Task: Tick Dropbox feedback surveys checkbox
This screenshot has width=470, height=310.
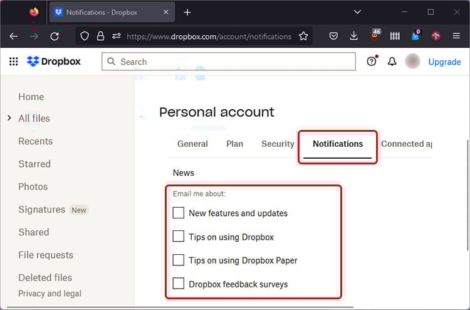Action: [x=179, y=284]
